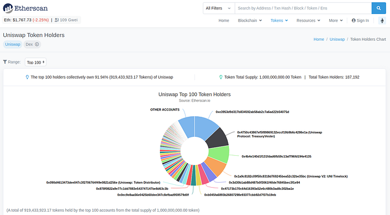Image resolution: width=390 pixels, height=215 pixels.
Task: Click the 0xb045fa6893b2 address label
Action: [x=240, y=195]
